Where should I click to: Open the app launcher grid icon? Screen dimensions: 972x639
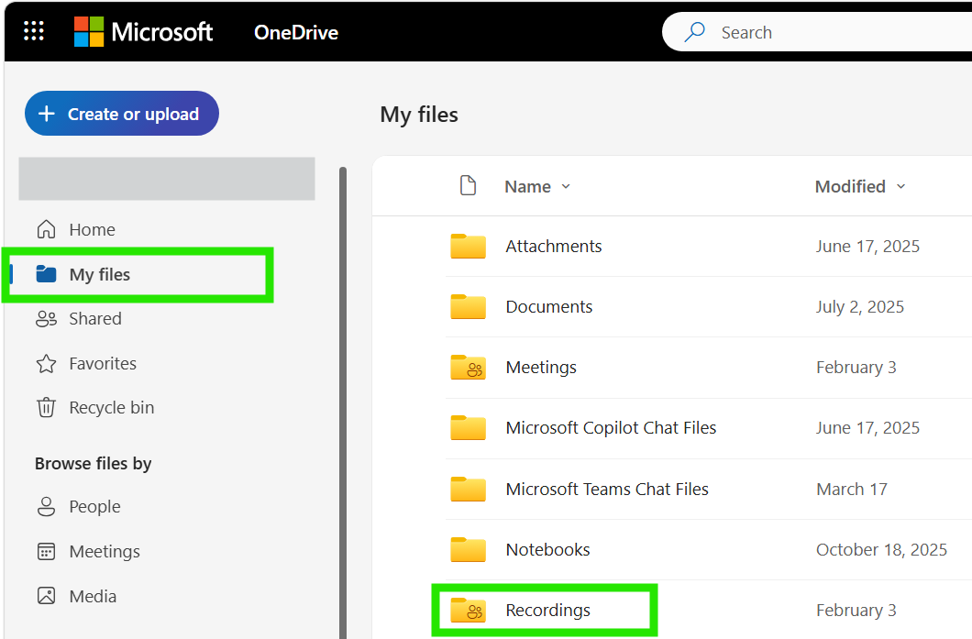coord(34,31)
